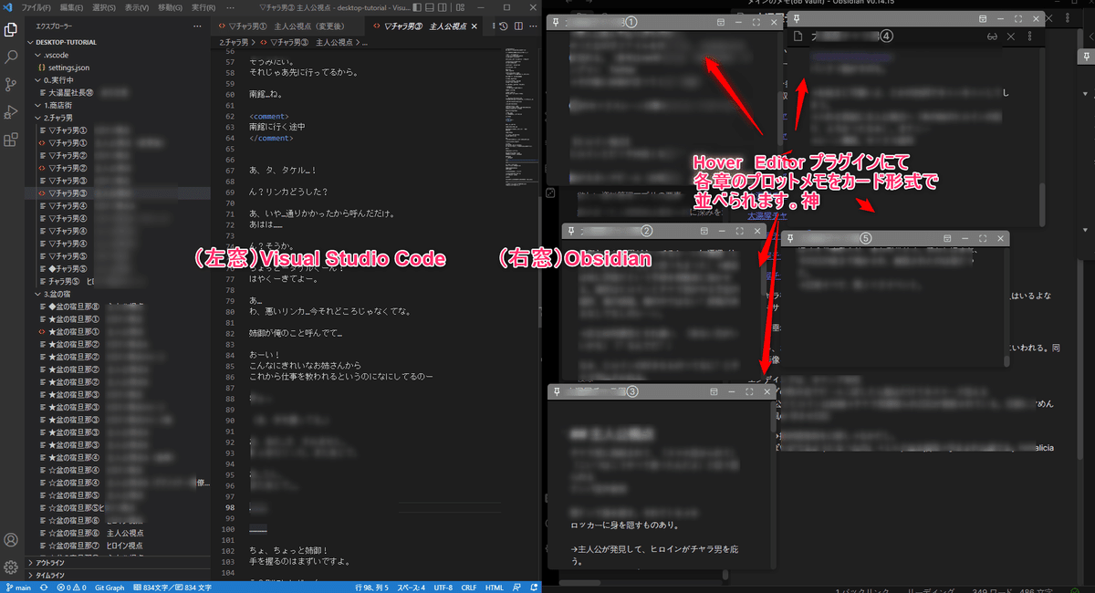Toggle the pin on hover window ③
The height and width of the screenshot is (593, 1095).
tap(558, 391)
